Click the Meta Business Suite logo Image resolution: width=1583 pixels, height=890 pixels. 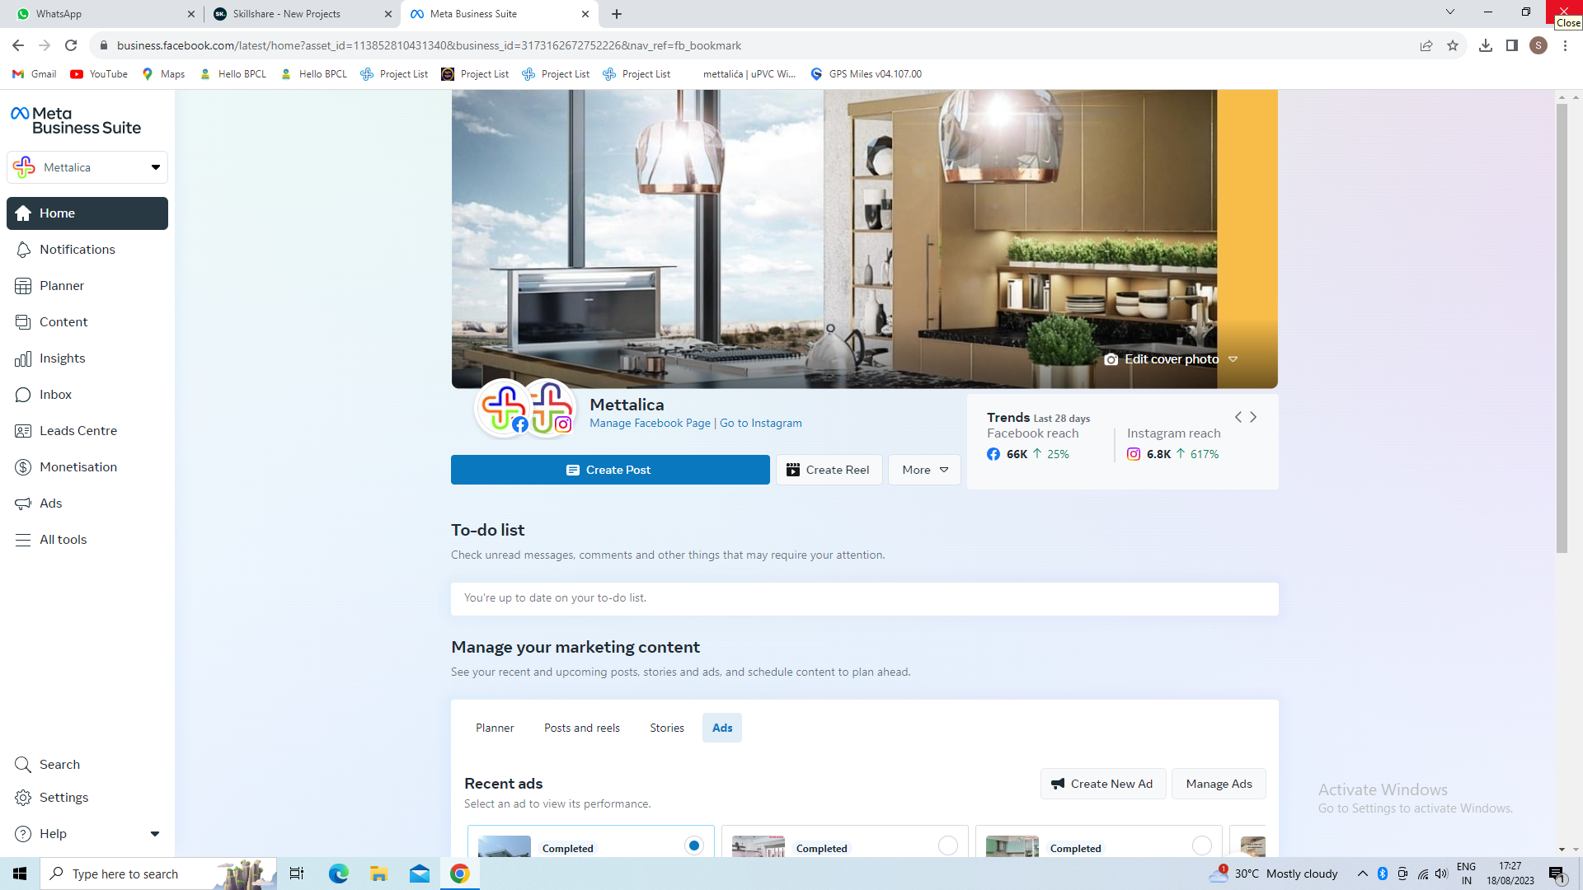point(76,120)
